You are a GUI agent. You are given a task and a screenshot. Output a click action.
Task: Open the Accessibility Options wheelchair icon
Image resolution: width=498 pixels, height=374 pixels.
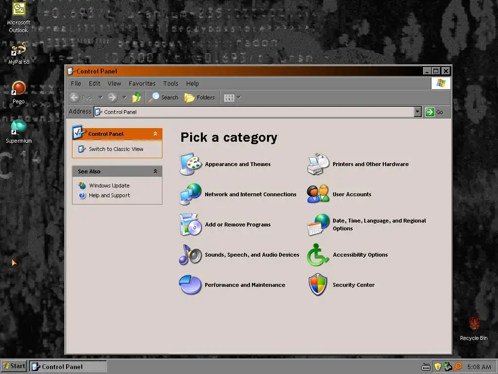(318, 255)
